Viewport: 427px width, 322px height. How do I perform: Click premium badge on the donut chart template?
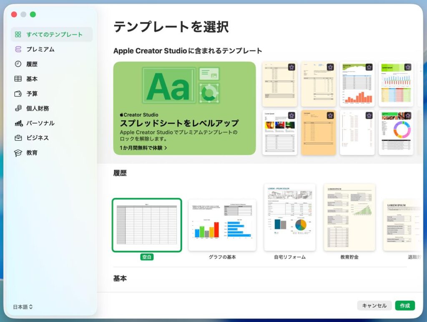(408, 116)
